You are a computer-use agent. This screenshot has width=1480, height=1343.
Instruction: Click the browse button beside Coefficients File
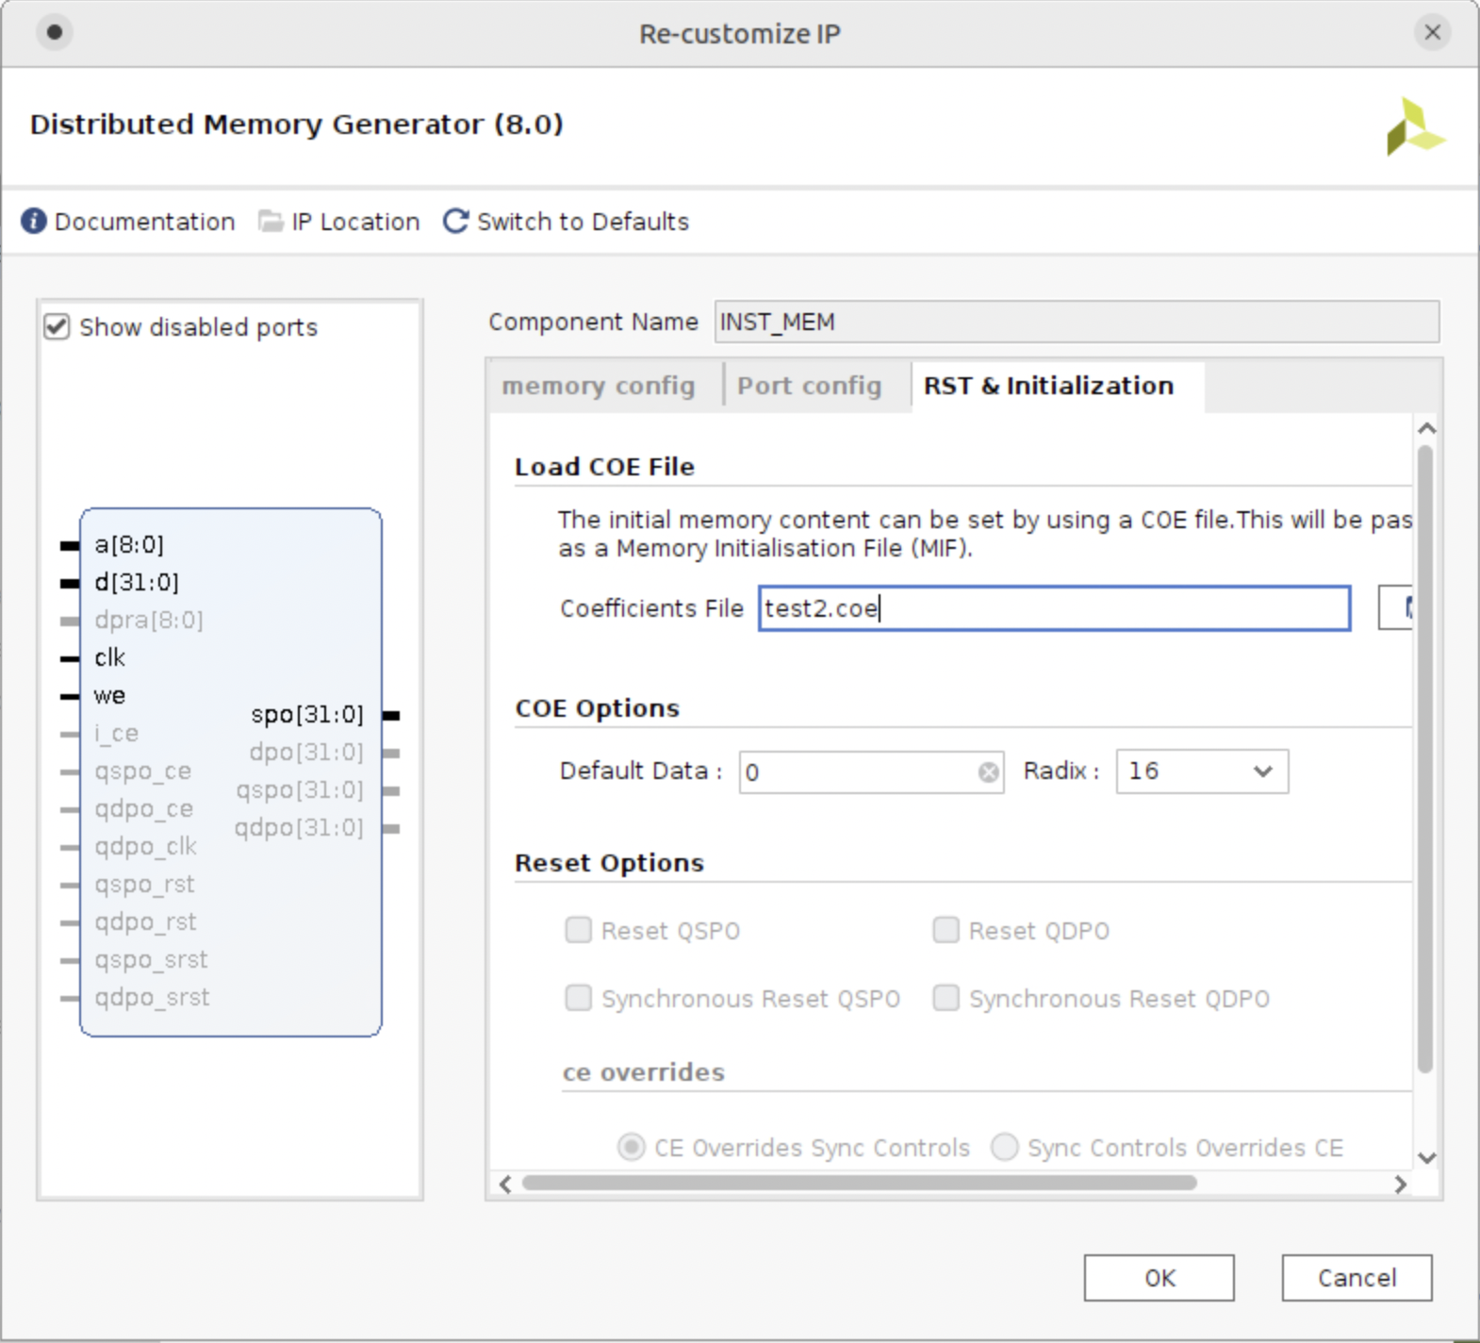tap(1397, 608)
